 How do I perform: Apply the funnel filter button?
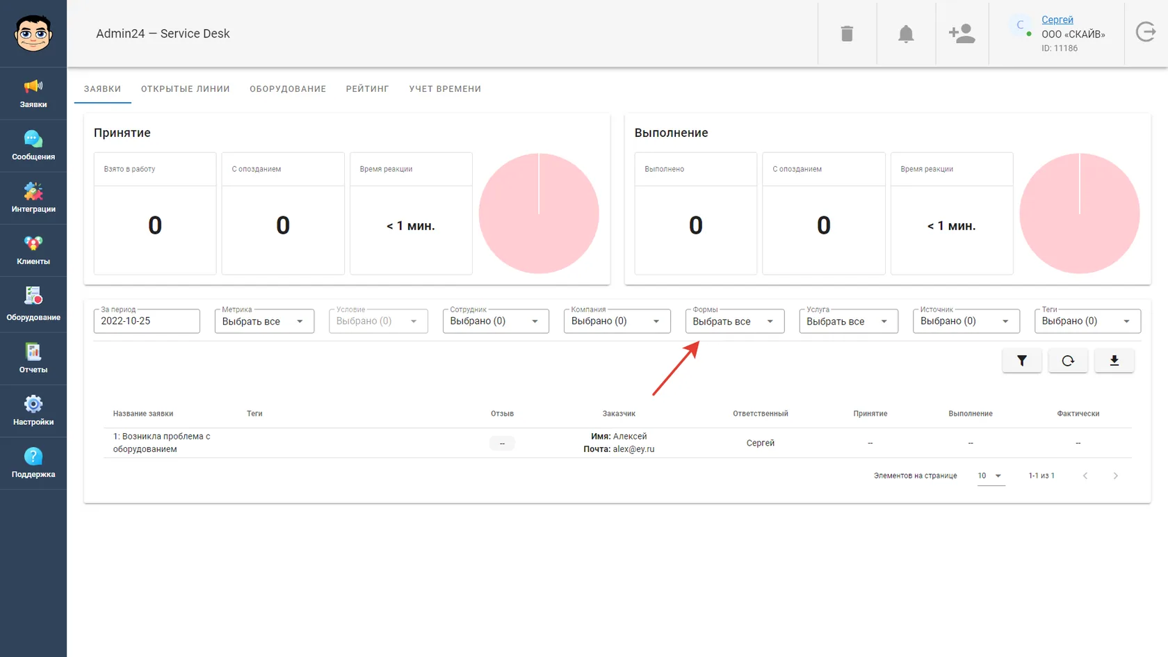tap(1022, 360)
